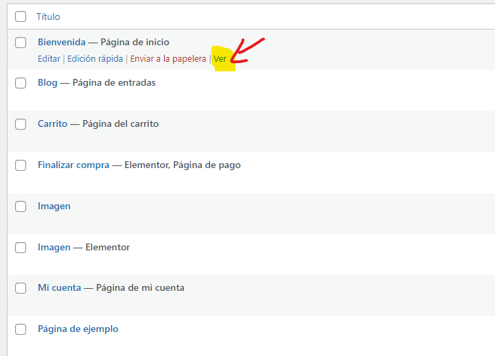Click the 'Página del carrito' status text
The height and width of the screenshot is (356, 495).
tap(120, 124)
